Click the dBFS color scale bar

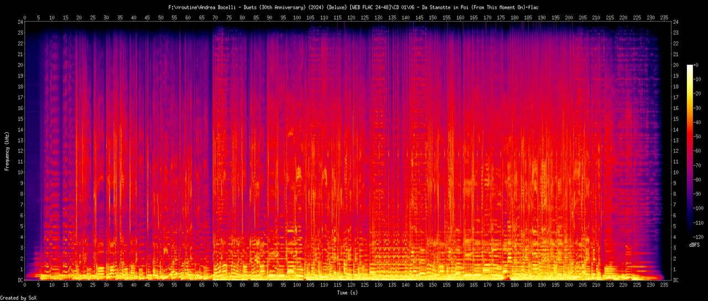(690, 151)
